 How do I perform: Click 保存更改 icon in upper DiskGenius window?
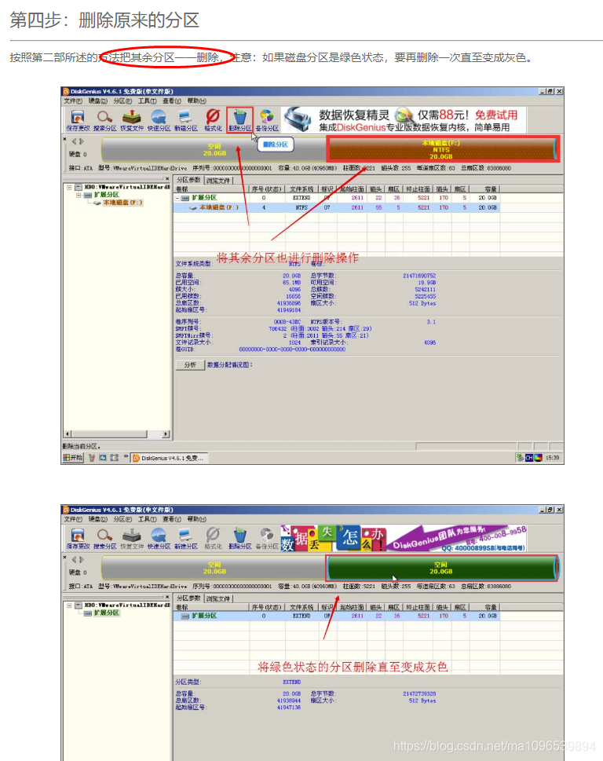78,120
